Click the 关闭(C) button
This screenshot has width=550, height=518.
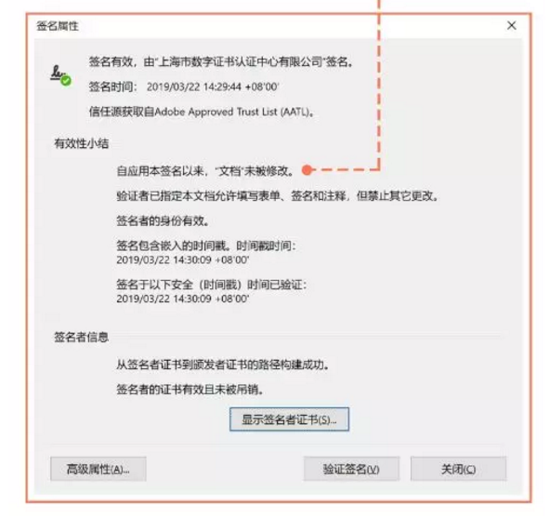coord(458,469)
